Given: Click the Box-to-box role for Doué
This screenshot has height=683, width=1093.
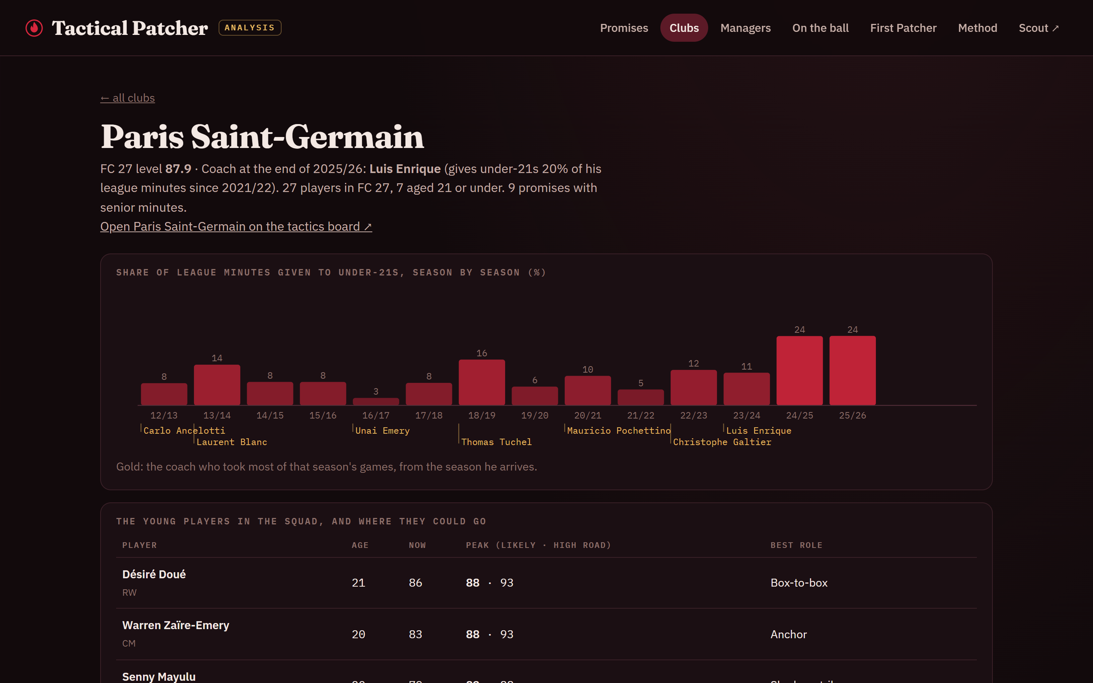Looking at the screenshot, I should tap(798, 583).
